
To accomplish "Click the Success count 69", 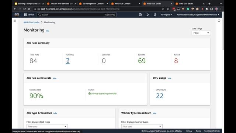I will (x=142, y=61).
